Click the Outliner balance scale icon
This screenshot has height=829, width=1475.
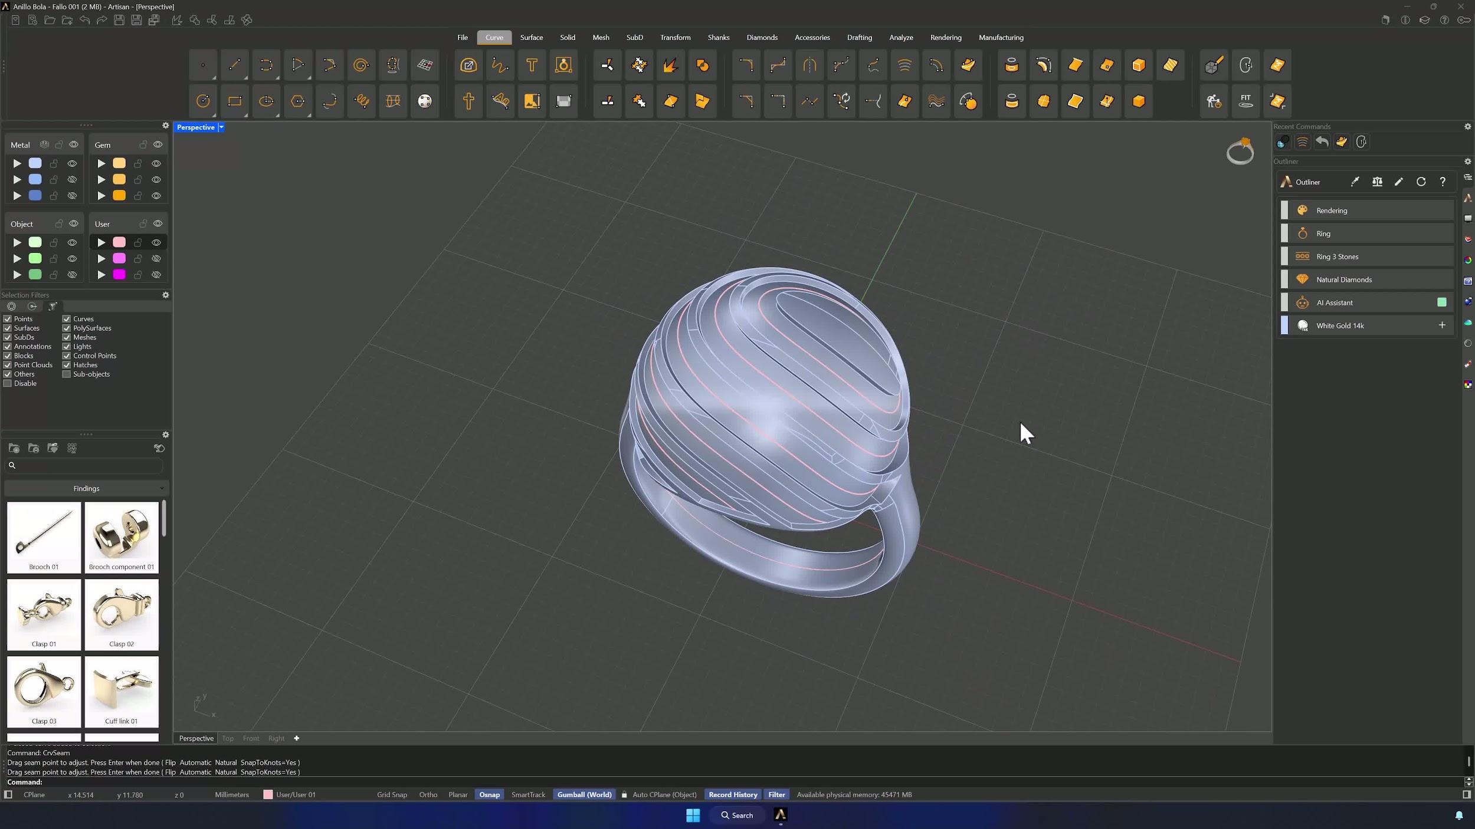pos(1377,182)
